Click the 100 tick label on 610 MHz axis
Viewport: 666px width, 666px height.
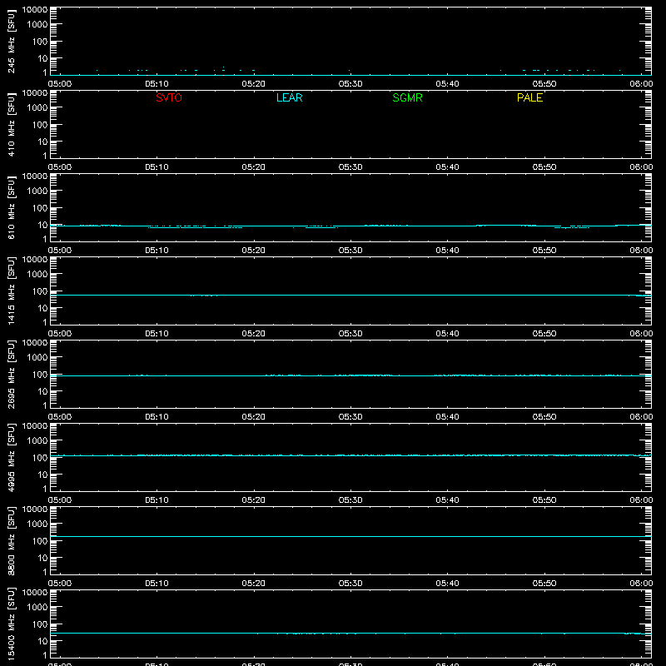[40, 208]
